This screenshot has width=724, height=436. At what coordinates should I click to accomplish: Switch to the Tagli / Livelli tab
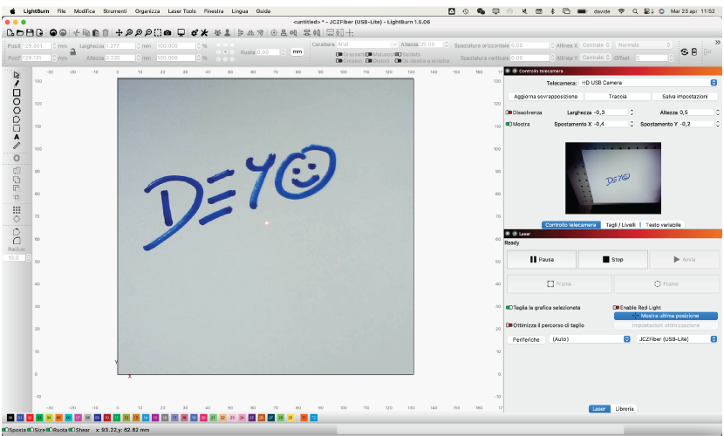tap(620, 225)
